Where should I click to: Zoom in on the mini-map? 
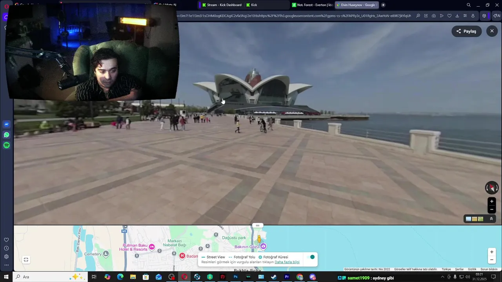[492, 252]
